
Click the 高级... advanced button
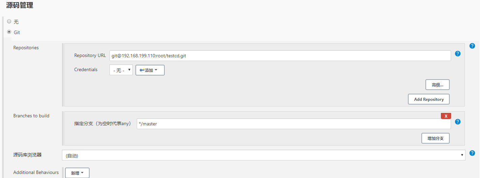(437, 85)
